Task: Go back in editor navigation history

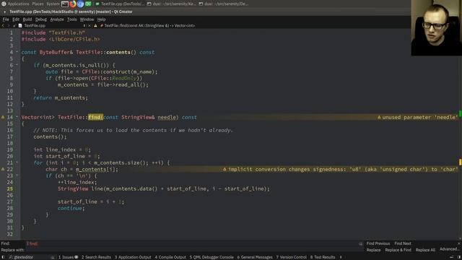Action: click(3, 26)
